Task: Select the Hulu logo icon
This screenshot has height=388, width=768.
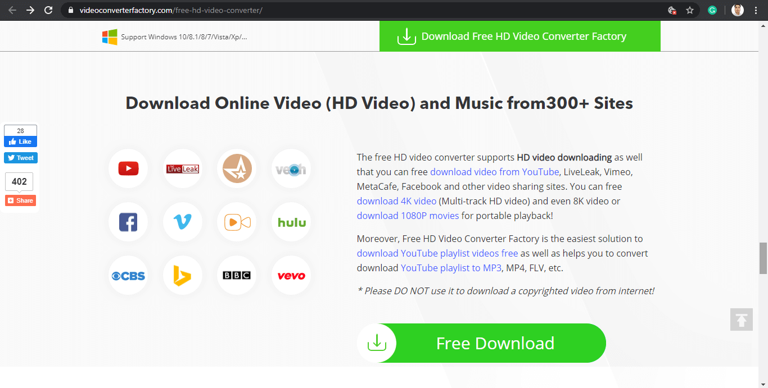Action: pos(291,222)
